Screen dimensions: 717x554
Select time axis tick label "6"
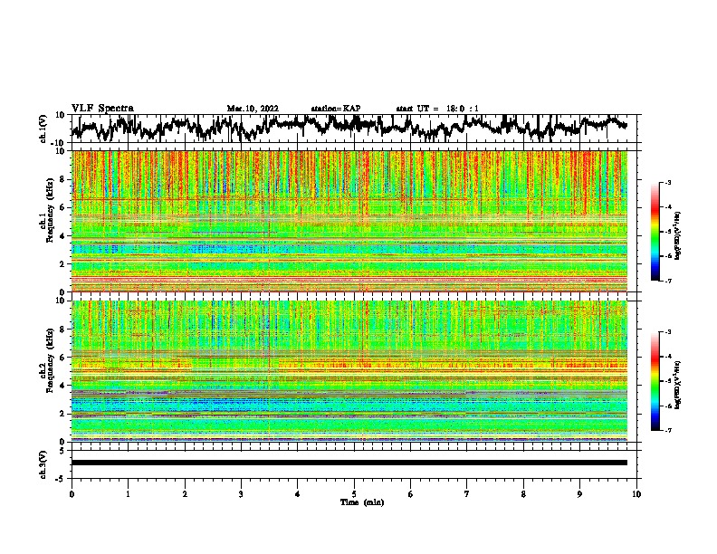click(x=411, y=494)
